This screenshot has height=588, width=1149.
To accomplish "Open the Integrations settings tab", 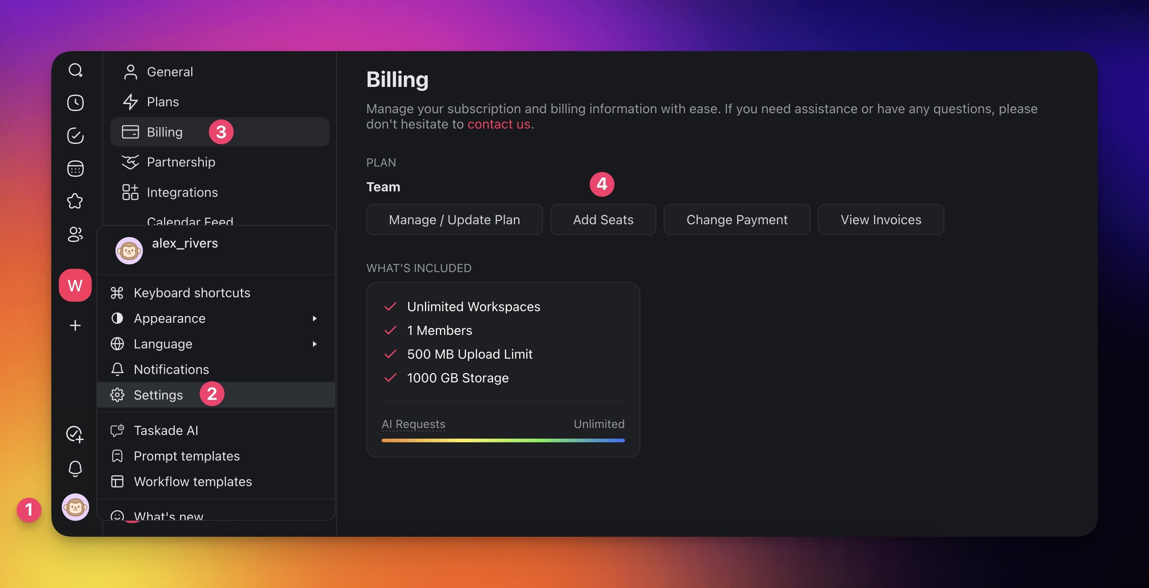I will pos(182,192).
